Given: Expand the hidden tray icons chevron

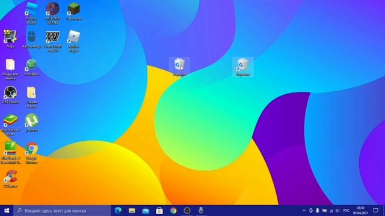Looking at the screenshot, I should [304, 211].
